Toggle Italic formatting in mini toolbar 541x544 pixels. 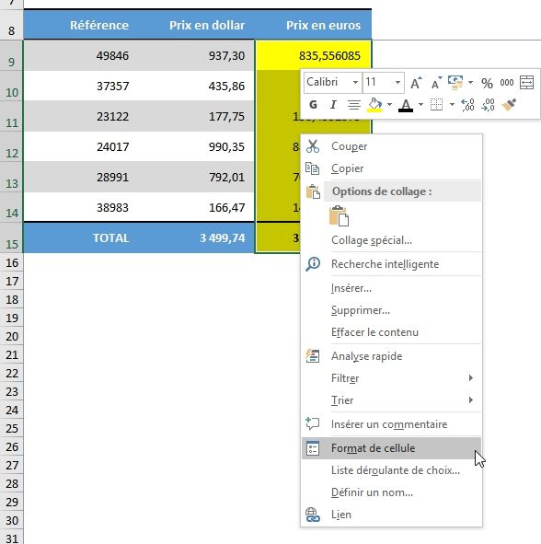(x=333, y=104)
